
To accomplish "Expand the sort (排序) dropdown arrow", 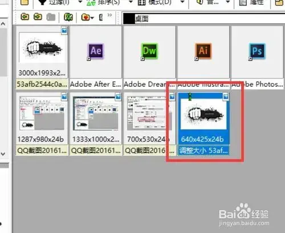I will coord(131,2).
